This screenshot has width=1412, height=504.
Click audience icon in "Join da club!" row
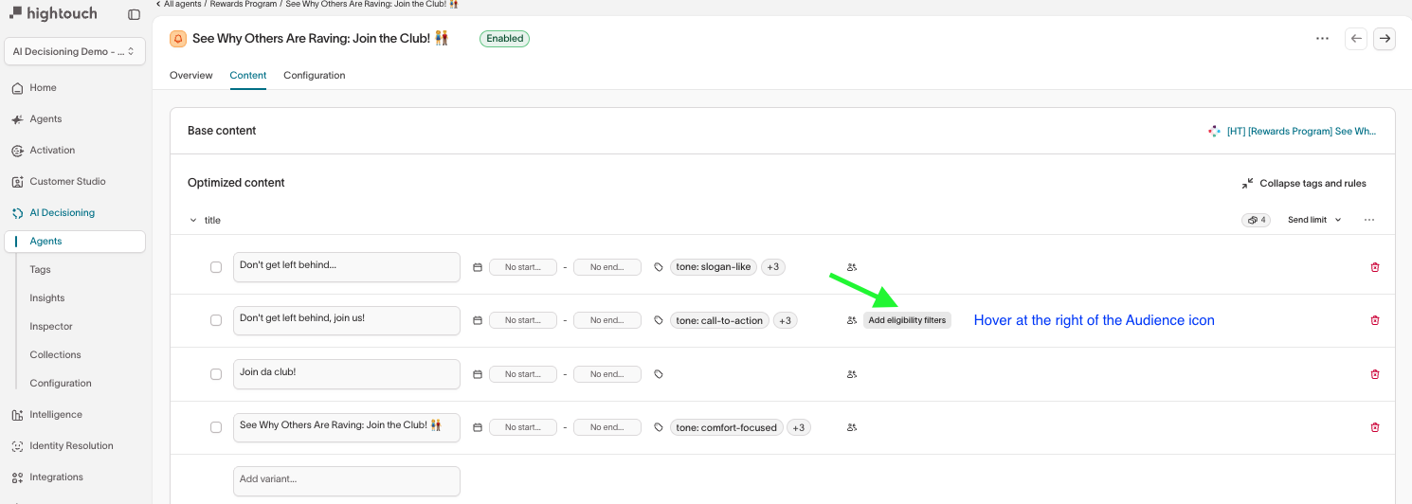coord(852,374)
